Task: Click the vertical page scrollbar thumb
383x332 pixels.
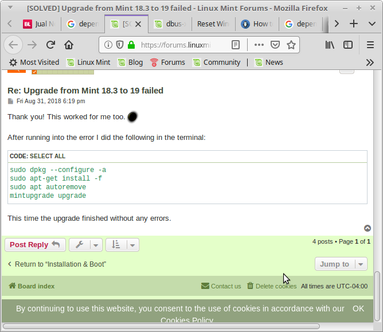Action: tap(378, 296)
